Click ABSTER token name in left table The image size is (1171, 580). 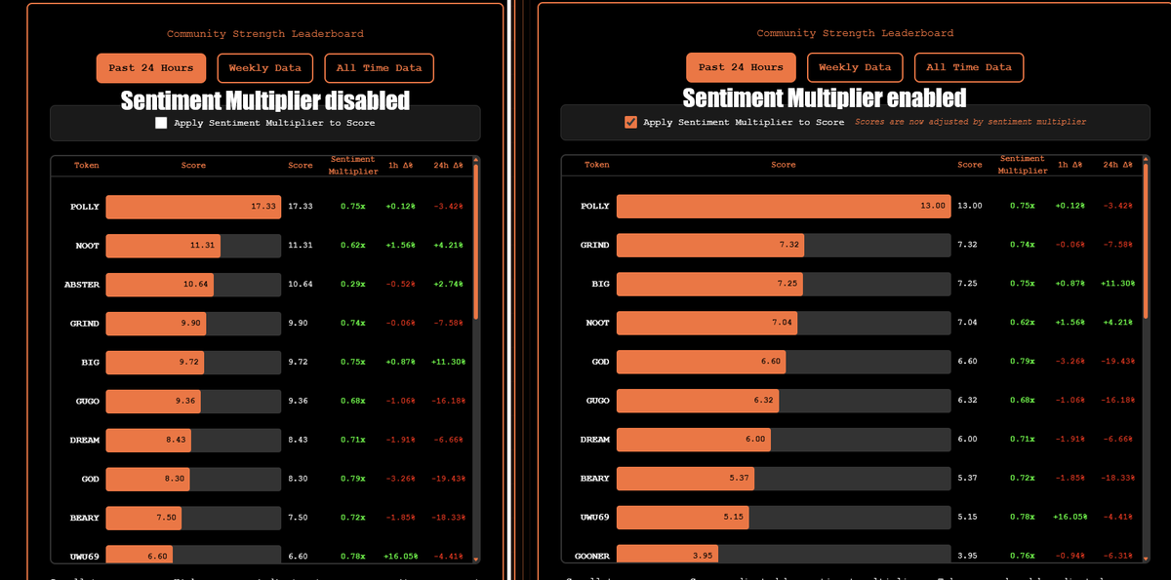pos(82,285)
